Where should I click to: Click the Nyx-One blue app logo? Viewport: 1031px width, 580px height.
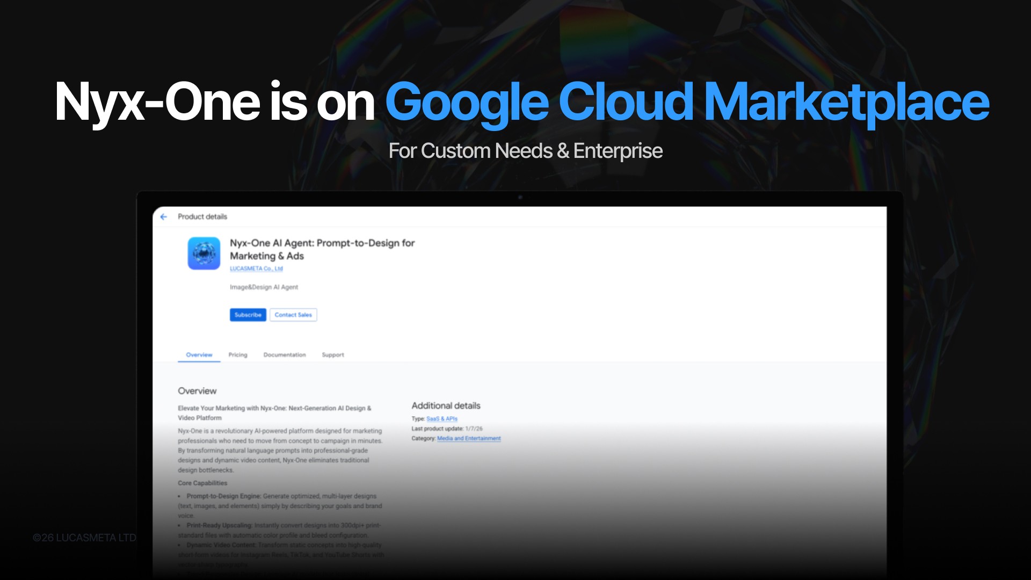(204, 253)
